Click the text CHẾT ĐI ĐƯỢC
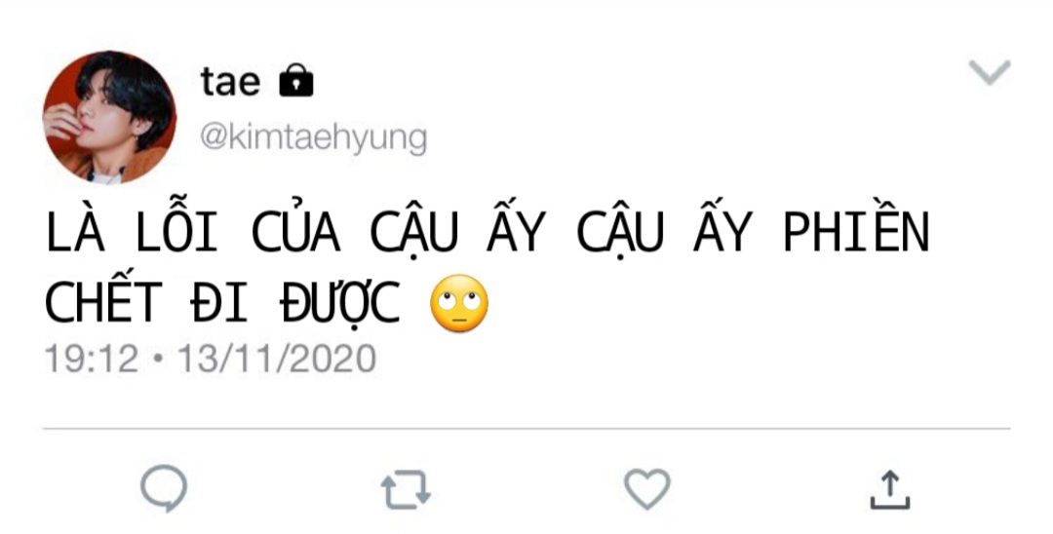 [x=222, y=301]
